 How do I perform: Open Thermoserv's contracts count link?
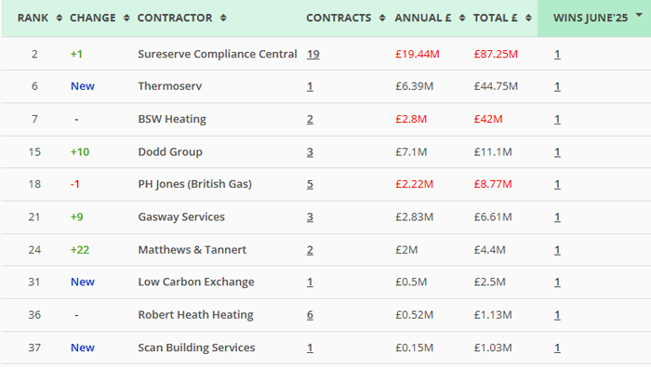[x=310, y=86]
